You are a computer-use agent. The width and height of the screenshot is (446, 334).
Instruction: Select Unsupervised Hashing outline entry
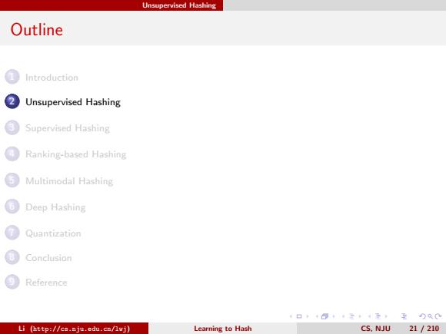(x=73, y=102)
